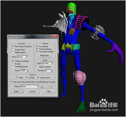Enable the Normals checkbox in Geometry
126x117 pixels.
13,64
